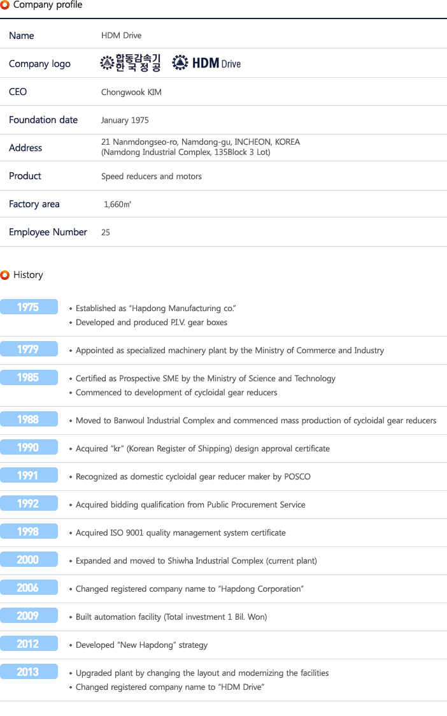Click the Speed reducers and motors text
447x716 pixels.
click(x=152, y=176)
